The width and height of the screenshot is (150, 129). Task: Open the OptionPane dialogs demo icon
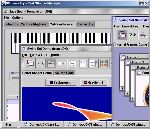[x=104, y=63]
